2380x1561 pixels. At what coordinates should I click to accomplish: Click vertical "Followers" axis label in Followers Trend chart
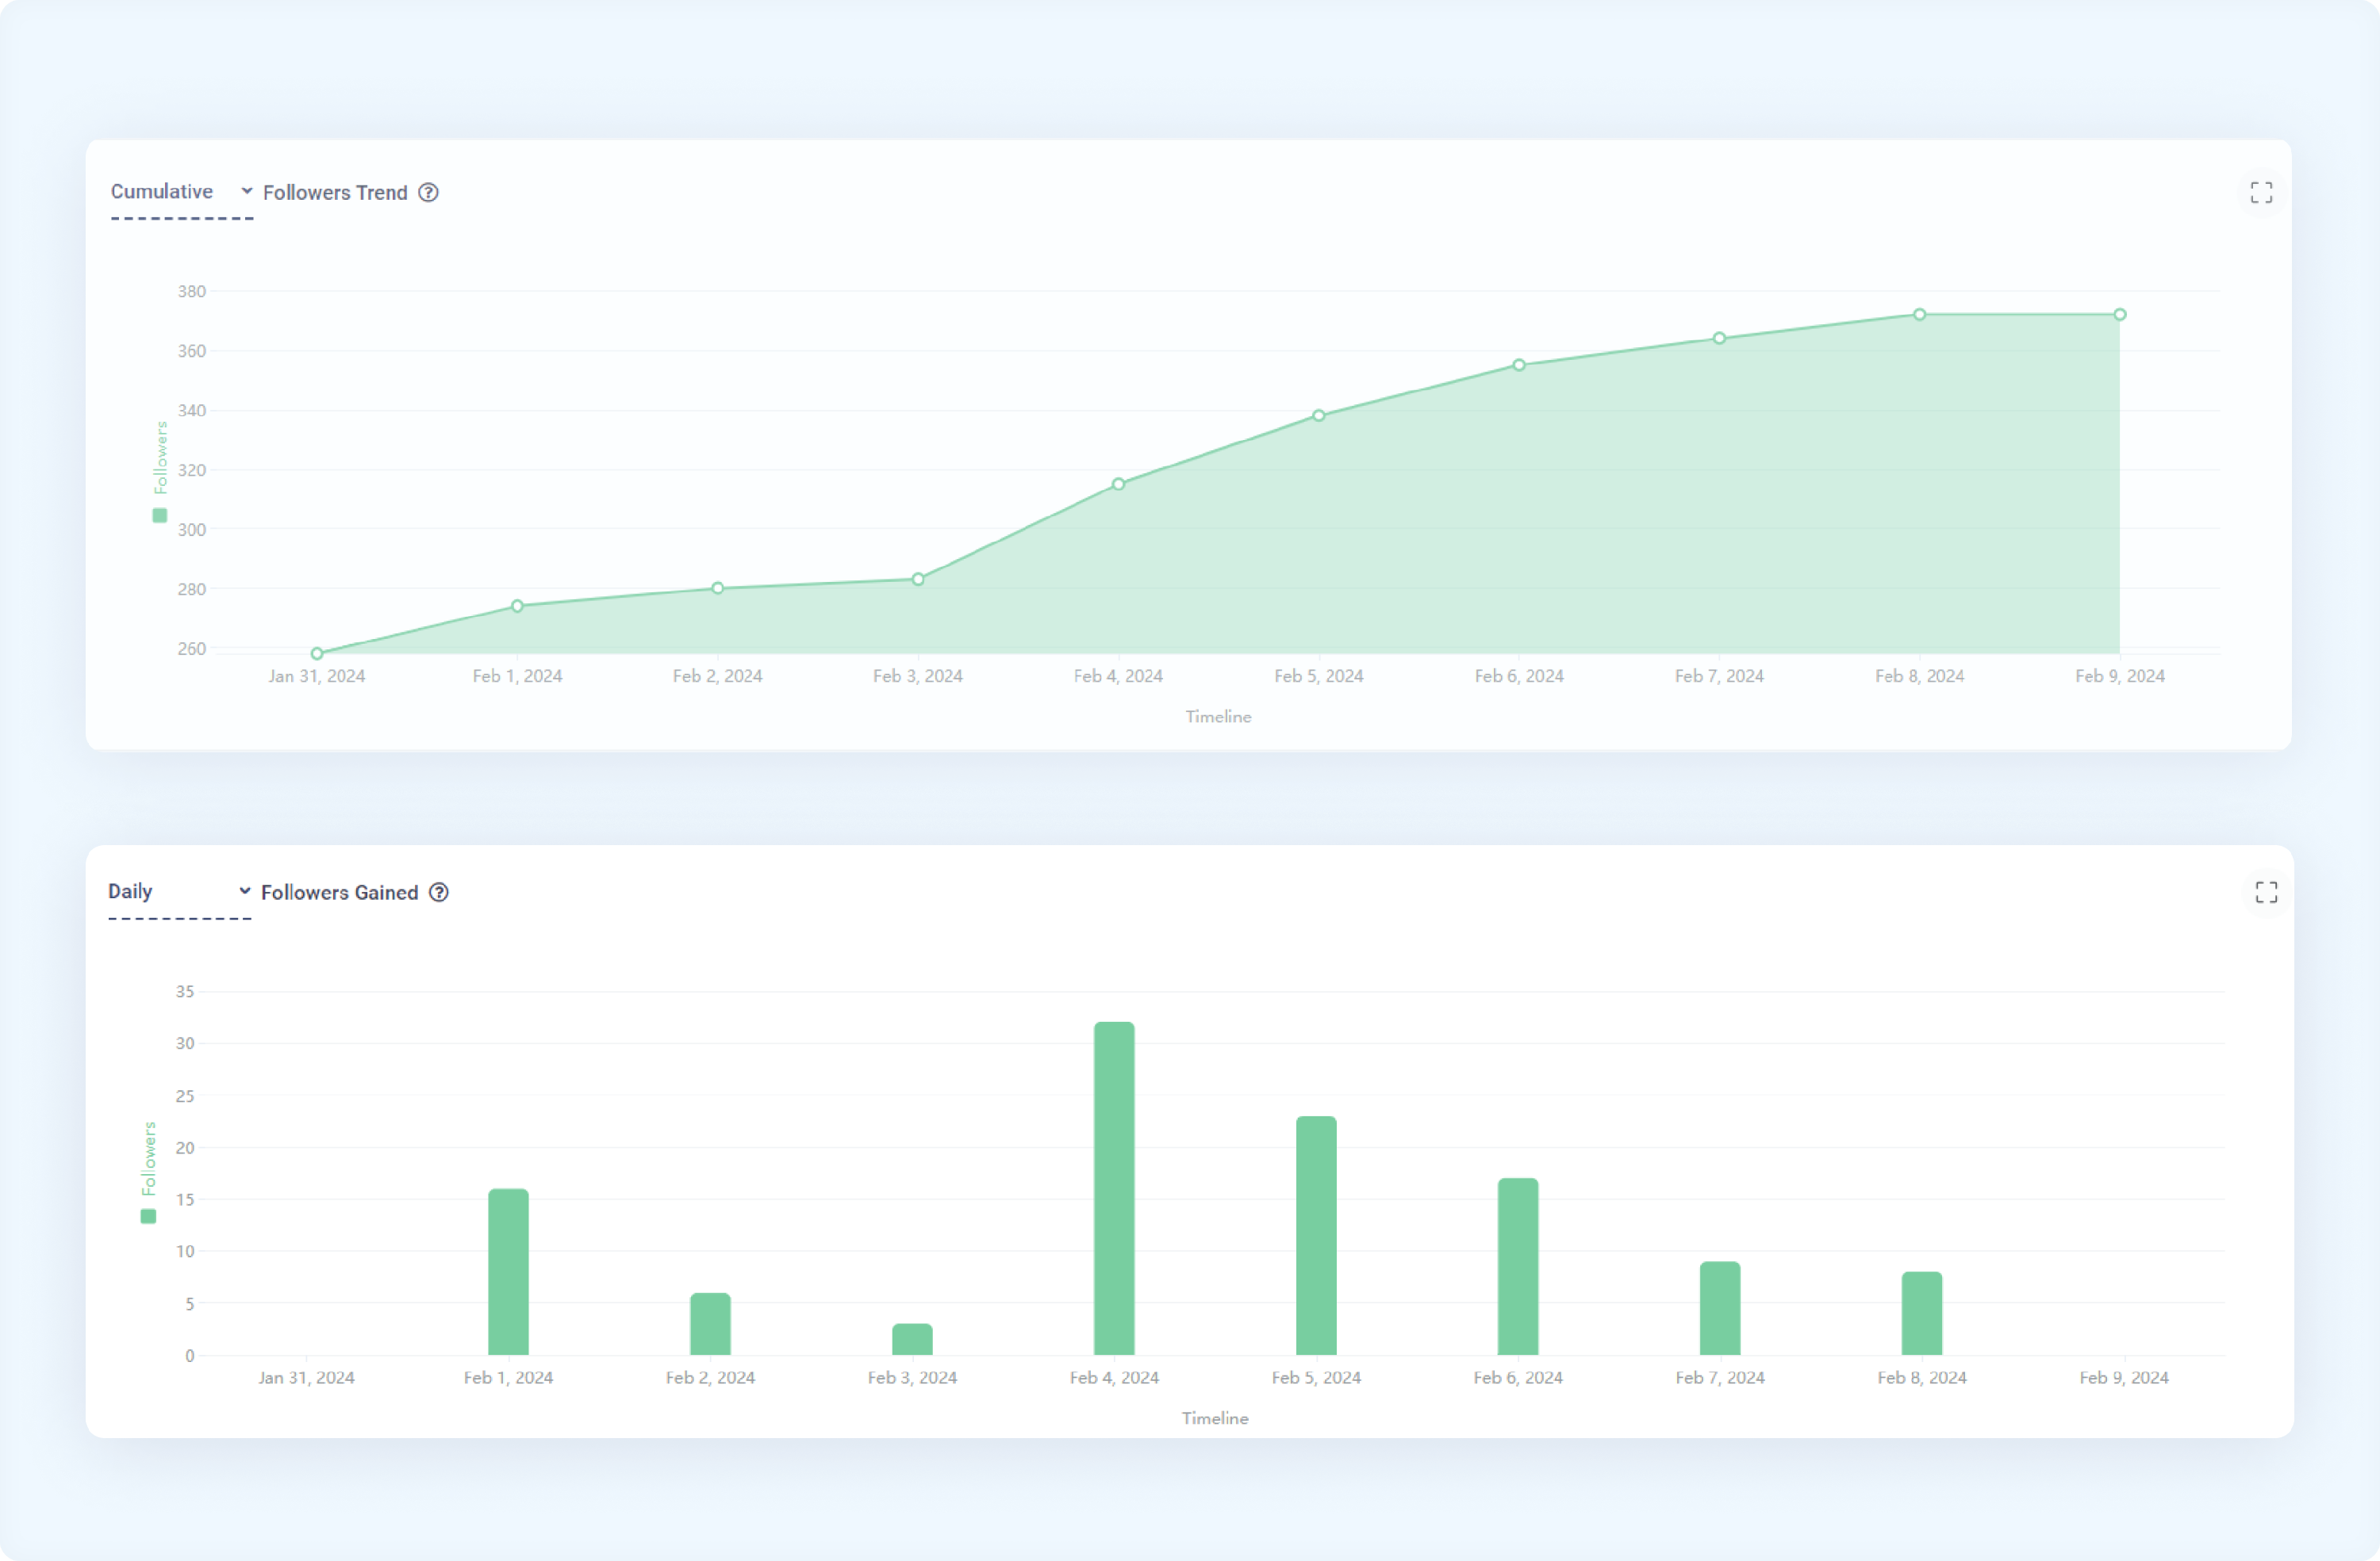pyautogui.click(x=160, y=457)
